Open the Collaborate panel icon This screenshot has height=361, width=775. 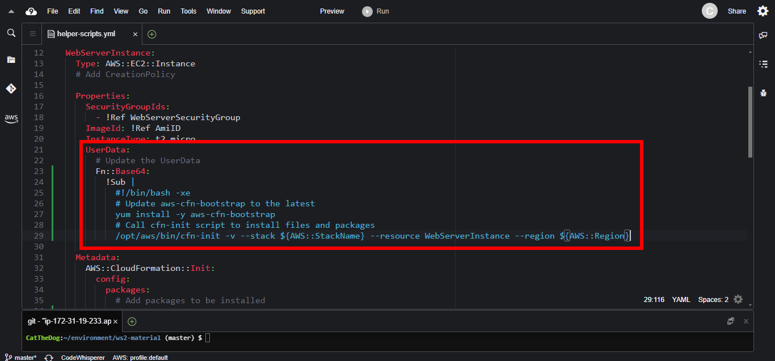point(763,35)
